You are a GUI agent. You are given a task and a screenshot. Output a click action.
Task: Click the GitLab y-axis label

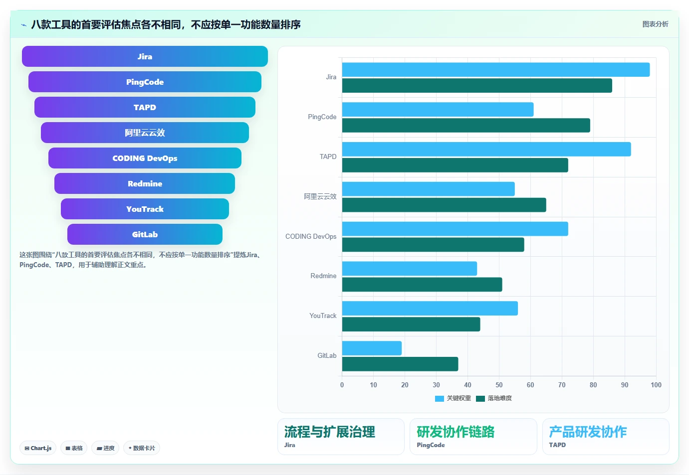pos(327,356)
